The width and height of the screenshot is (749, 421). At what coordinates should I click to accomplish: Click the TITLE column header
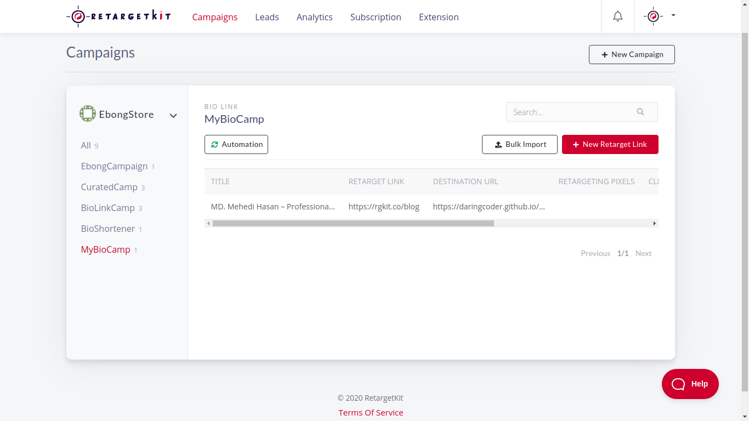point(220,181)
